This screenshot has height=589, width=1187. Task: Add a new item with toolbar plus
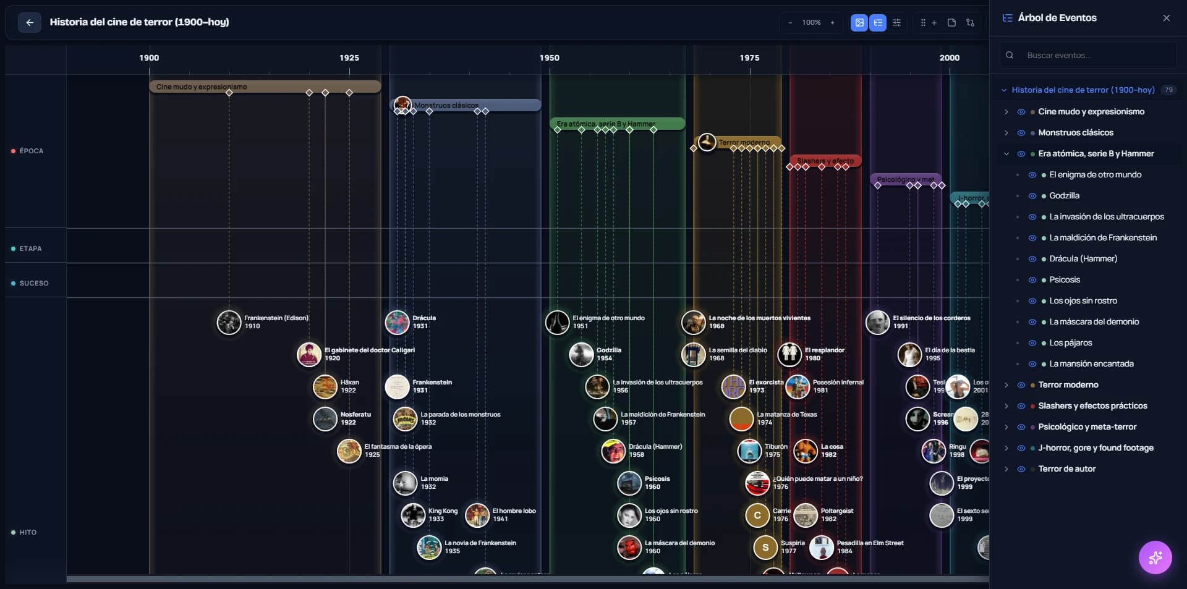pyautogui.click(x=934, y=23)
